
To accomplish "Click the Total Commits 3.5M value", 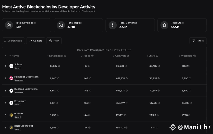I will 123,27.
